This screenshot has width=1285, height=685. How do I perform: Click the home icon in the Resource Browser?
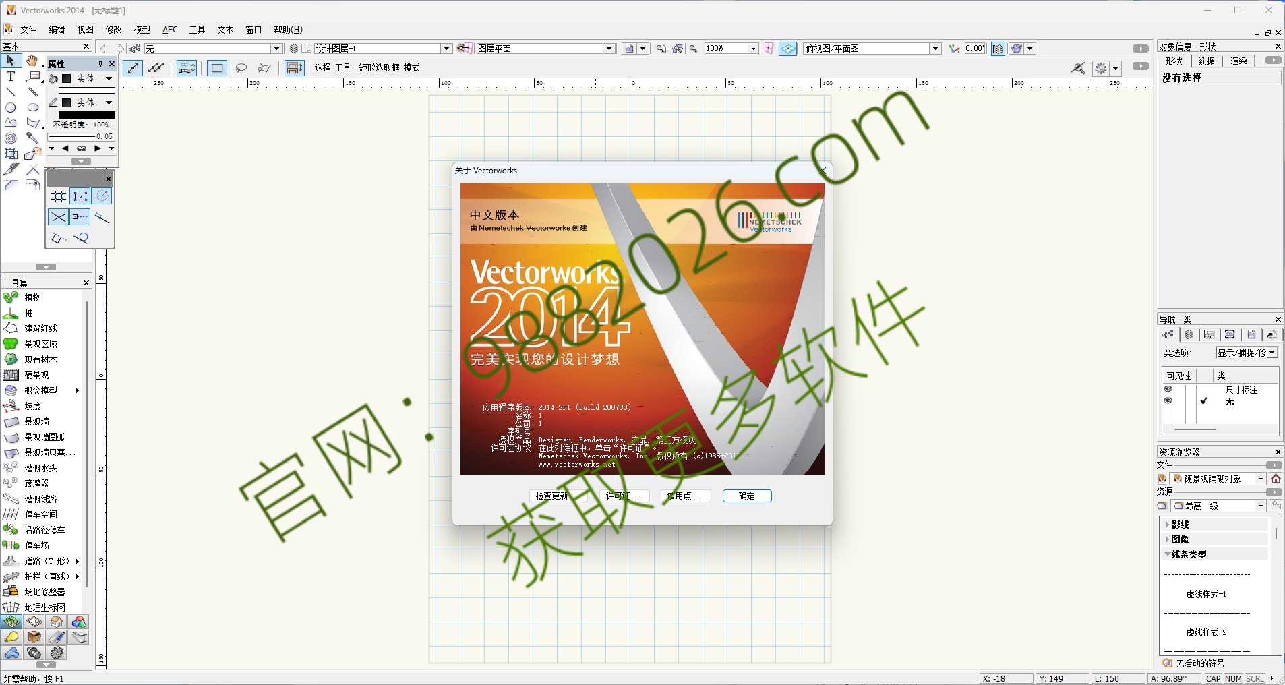[1276, 479]
